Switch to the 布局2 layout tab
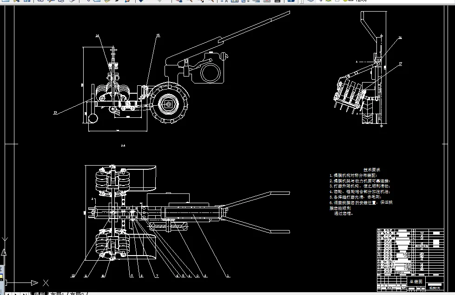The image size is (455, 295). [77, 294]
